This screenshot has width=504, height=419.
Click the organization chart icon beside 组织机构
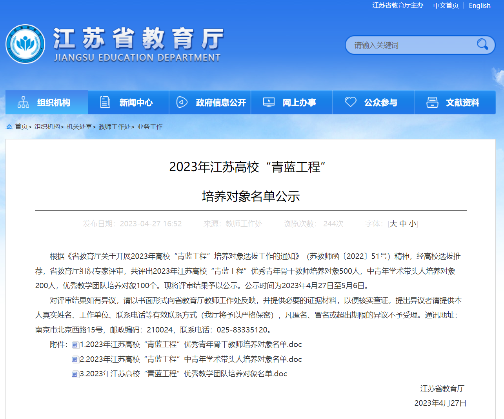[x=23, y=102]
